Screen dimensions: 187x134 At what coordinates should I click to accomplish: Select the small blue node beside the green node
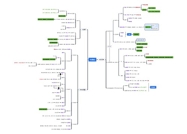click(129, 34)
